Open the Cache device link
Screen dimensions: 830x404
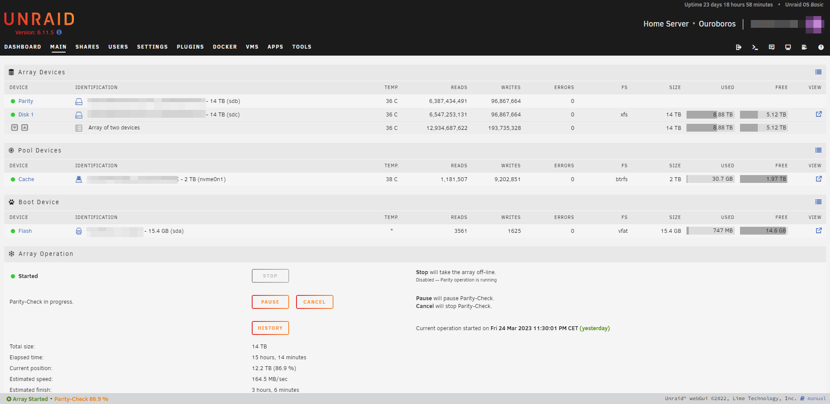pos(26,179)
